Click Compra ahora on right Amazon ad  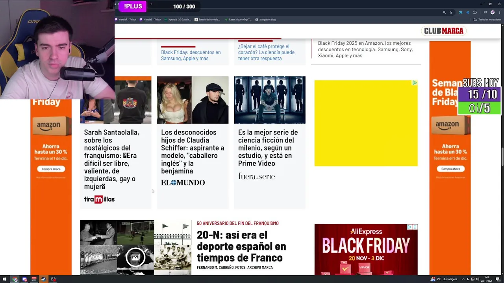(x=450, y=169)
